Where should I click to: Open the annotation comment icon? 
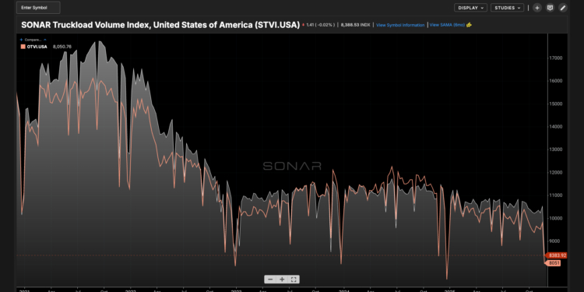550,8
